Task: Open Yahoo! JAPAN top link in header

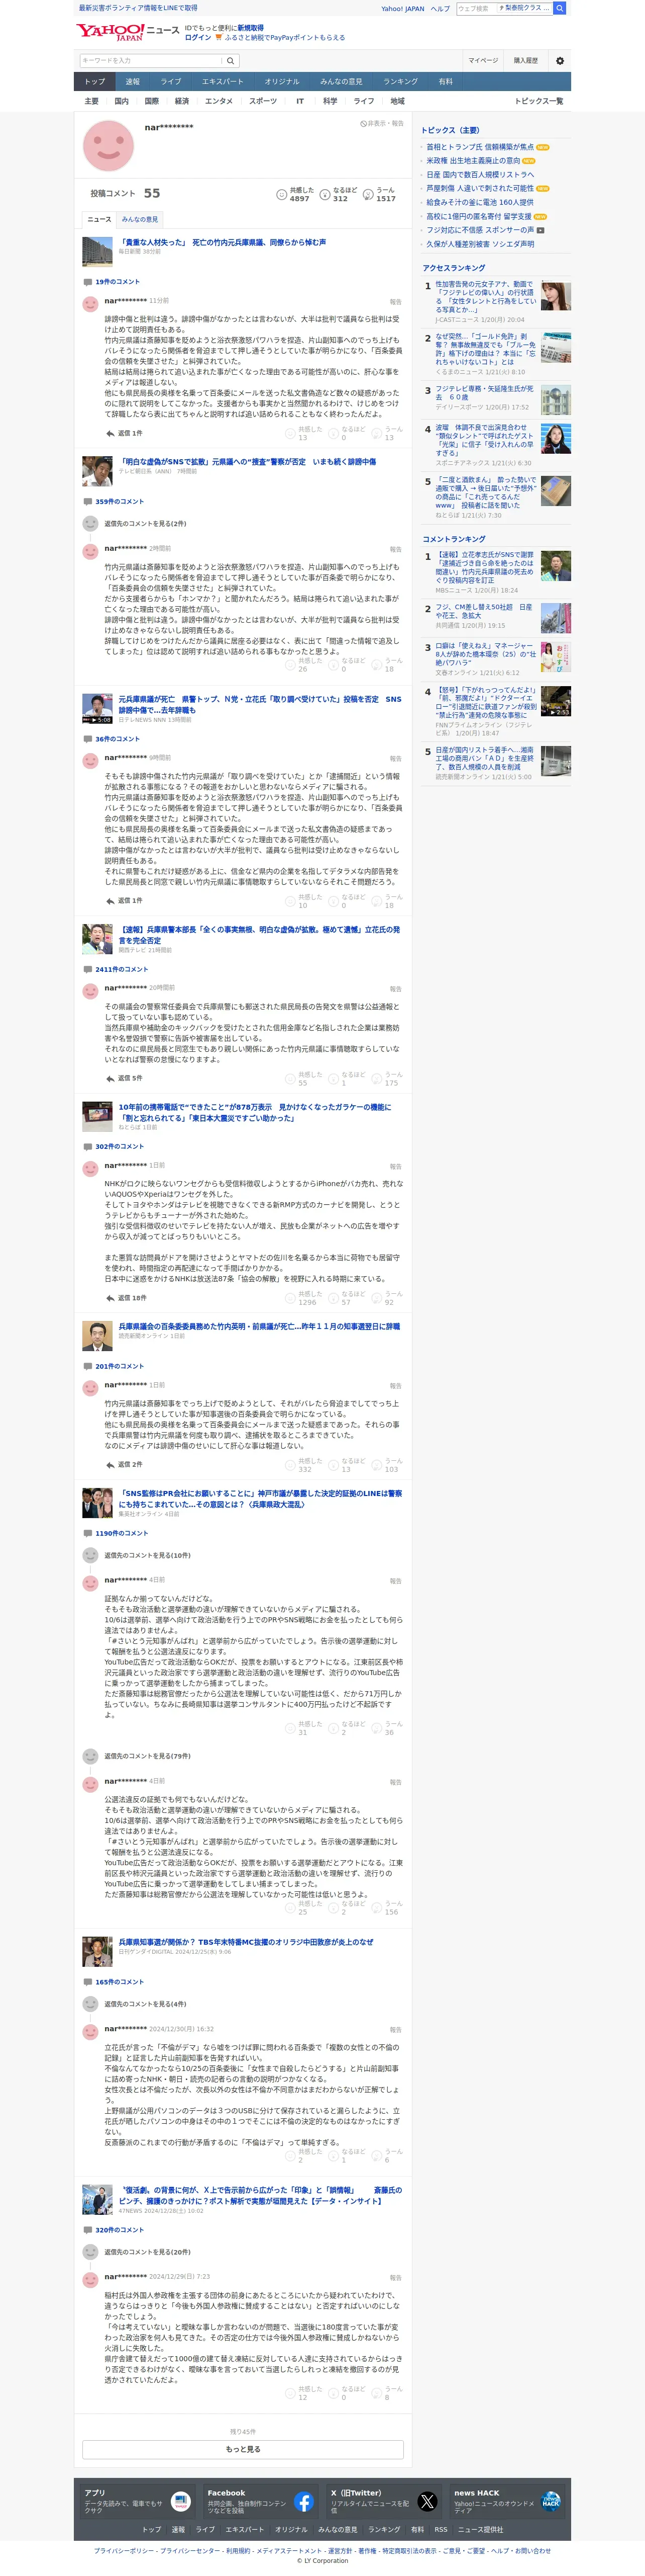Action: click(402, 8)
